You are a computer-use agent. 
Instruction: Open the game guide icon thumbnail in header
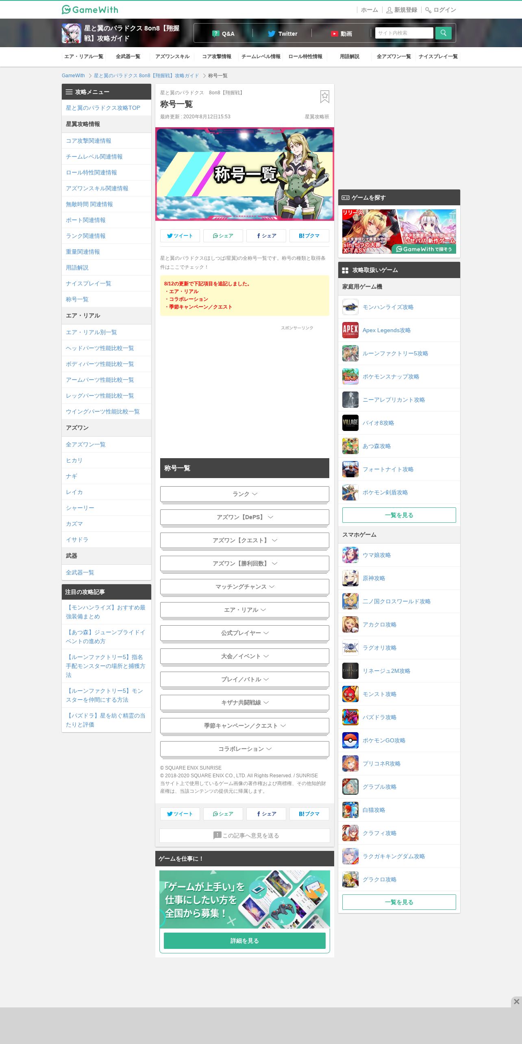click(71, 33)
